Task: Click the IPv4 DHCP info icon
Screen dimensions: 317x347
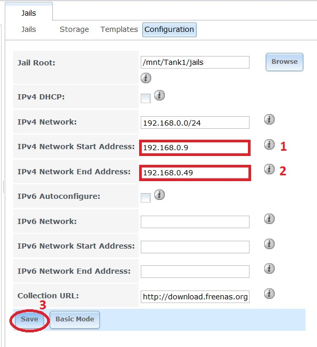Action: (x=160, y=95)
